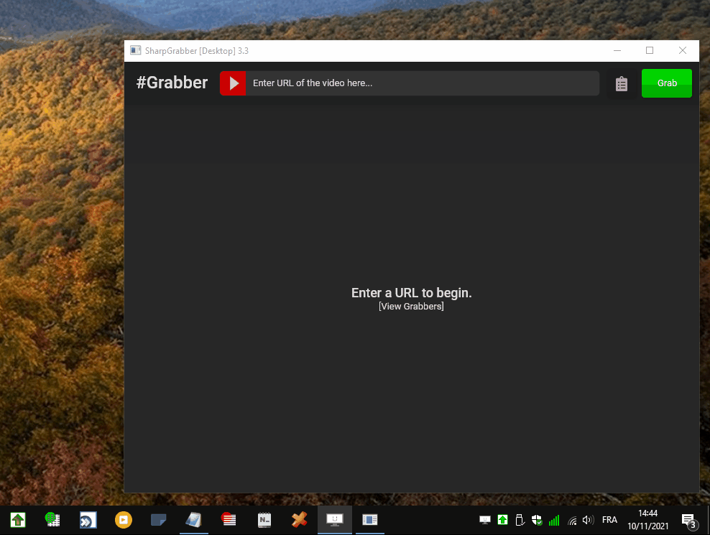Viewport: 710px width, 535px height.
Task: Open the smiling monitor taskbar app
Action: [x=335, y=520]
